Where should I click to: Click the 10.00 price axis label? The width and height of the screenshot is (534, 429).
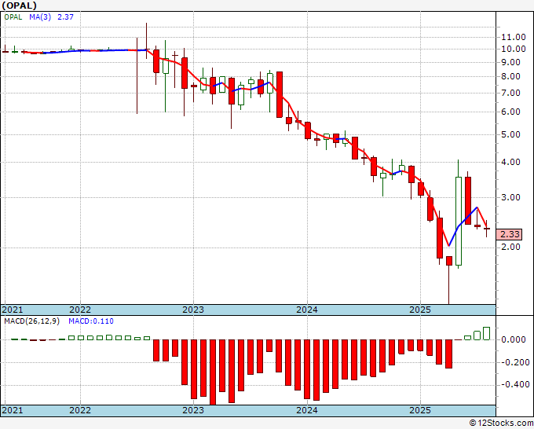[514, 49]
